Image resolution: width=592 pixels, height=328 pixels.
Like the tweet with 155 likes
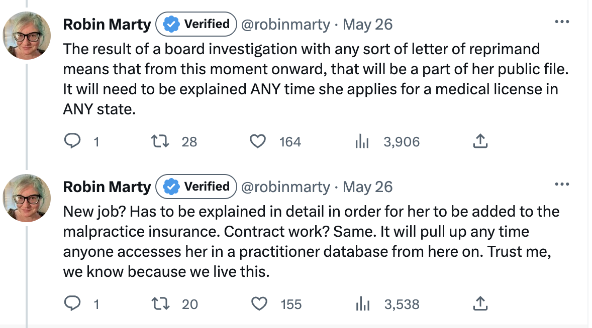click(258, 304)
